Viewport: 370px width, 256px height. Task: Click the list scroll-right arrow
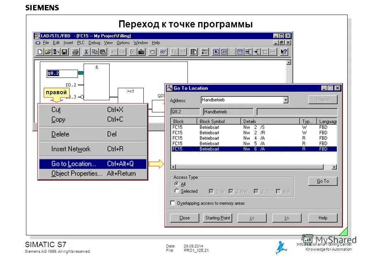(334, 167)
